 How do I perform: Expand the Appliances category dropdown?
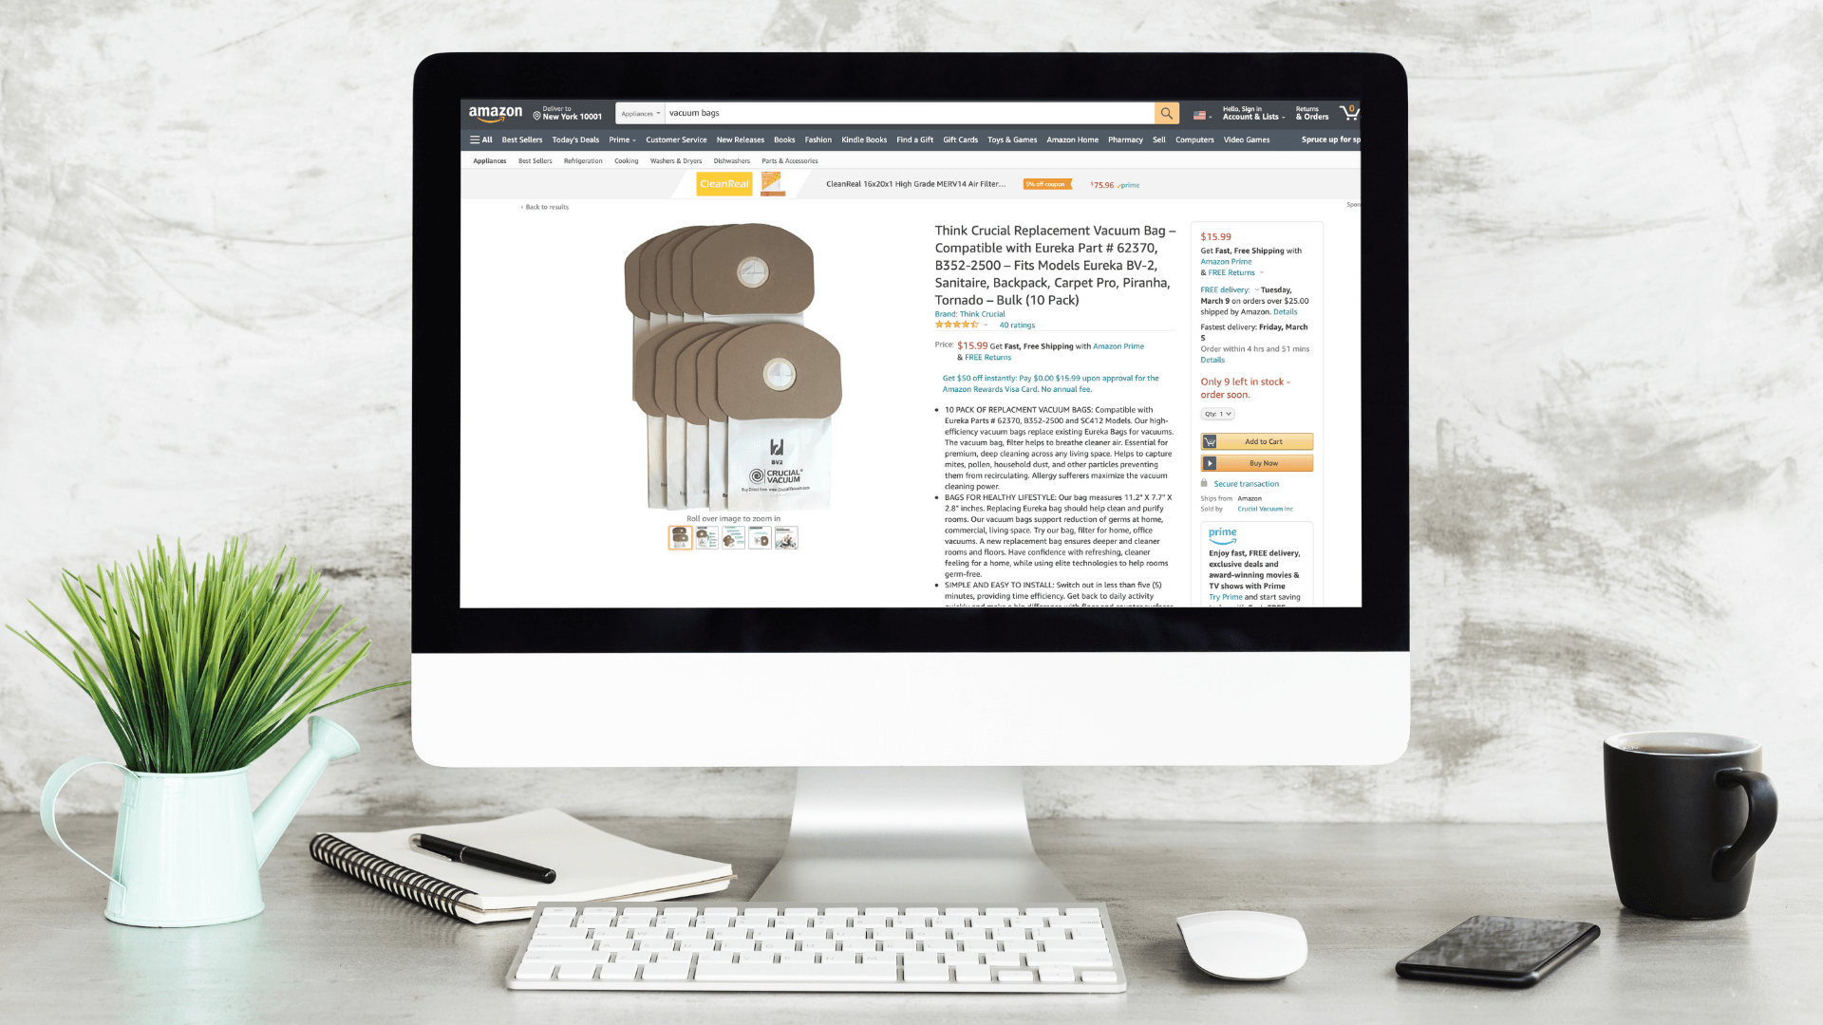coord(637,113)
